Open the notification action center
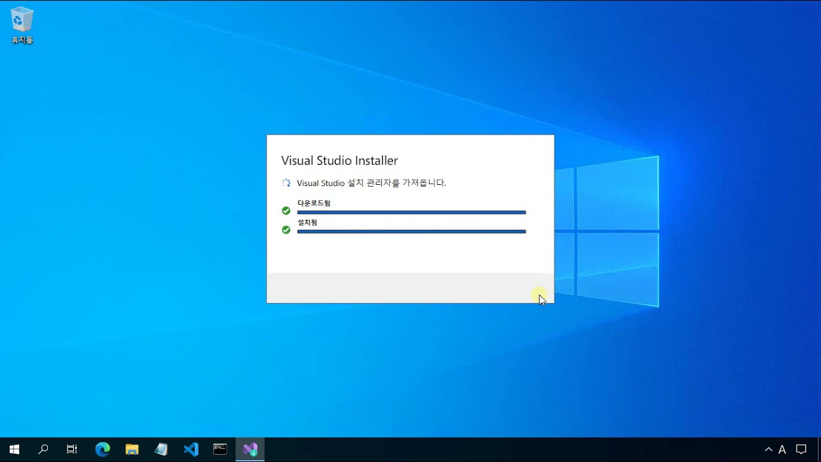 (x=801, y=449)
